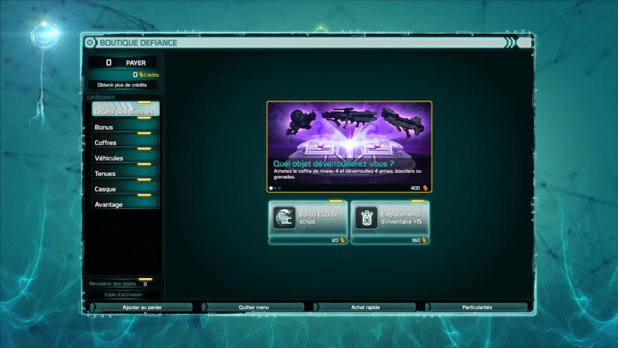Select the third carousel dot on the banner
This screenshot has width=618, height=348.
(x=279, y=188)
